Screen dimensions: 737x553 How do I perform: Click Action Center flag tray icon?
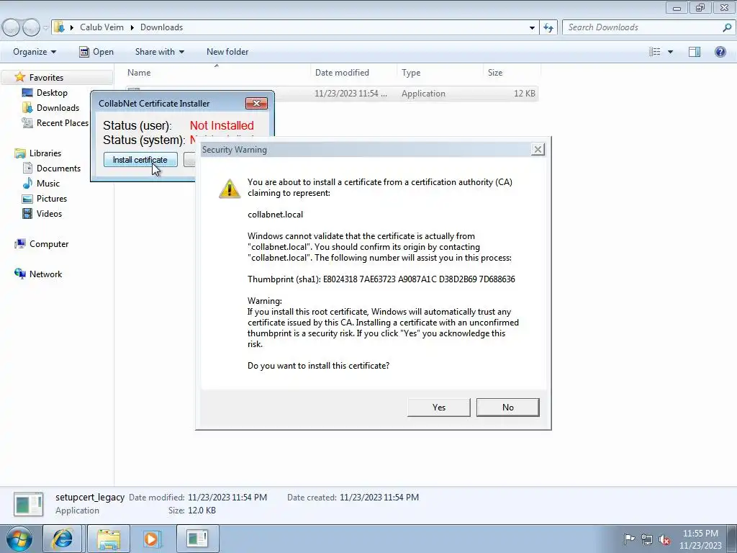tap(628, 539)
